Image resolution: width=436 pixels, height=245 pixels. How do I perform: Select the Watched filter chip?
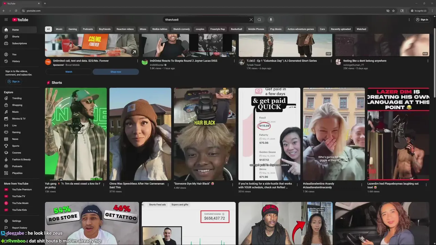pos(361,29)
